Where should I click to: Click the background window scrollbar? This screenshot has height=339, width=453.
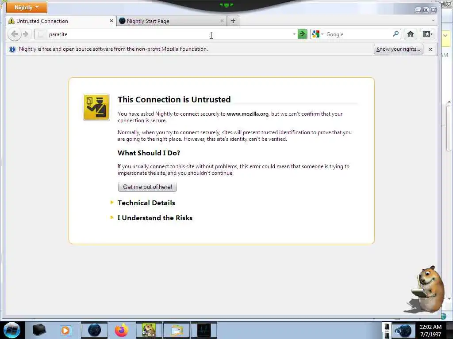coord(449,128)
